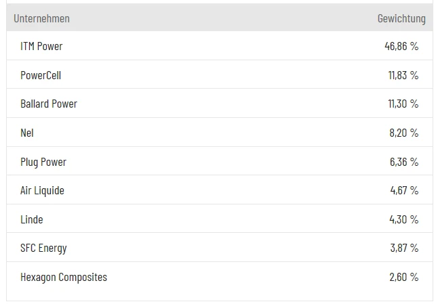
Task: Sort by the Gewichtung column header
Action: tap(401, 18)
